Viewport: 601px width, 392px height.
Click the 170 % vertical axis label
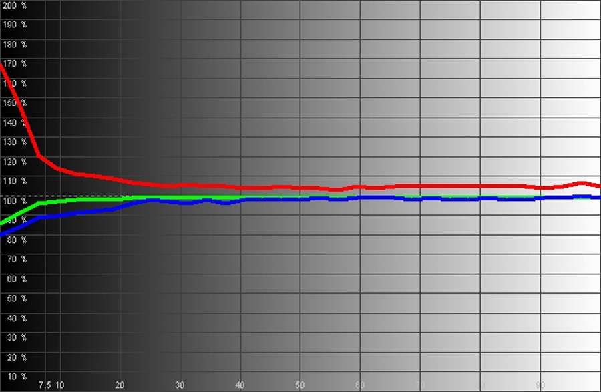pos(13,64)
